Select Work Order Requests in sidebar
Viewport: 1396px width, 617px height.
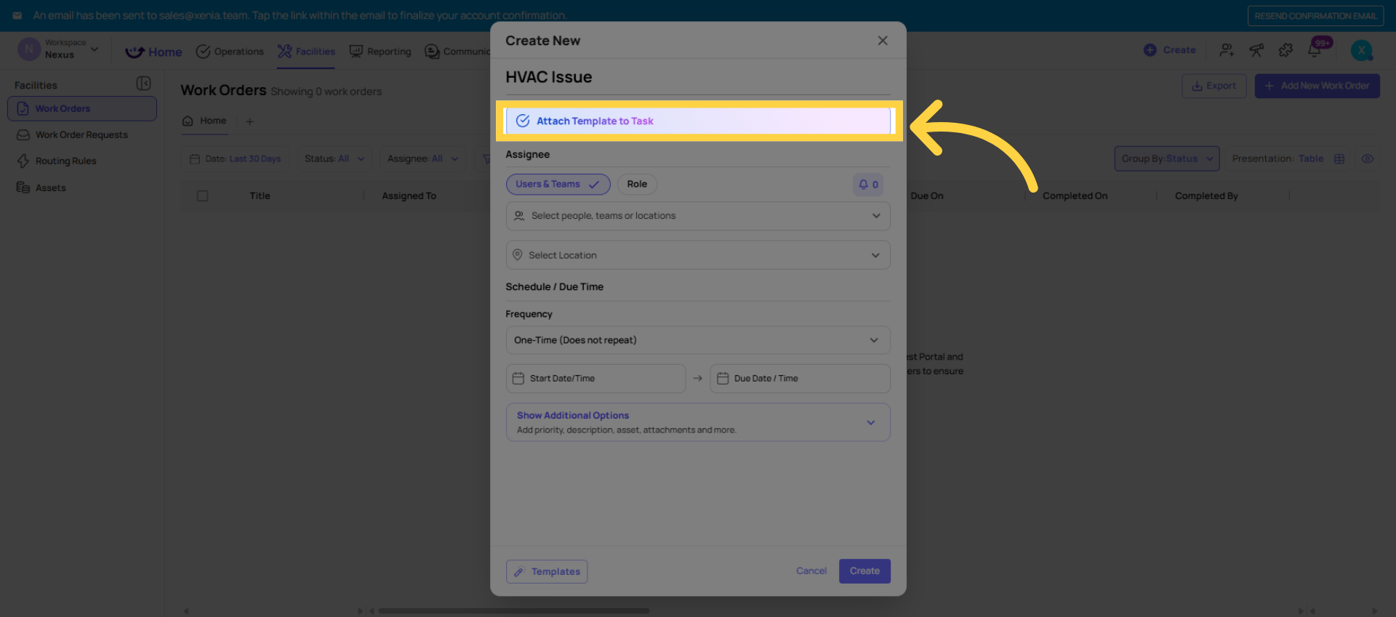pos(82,135)
